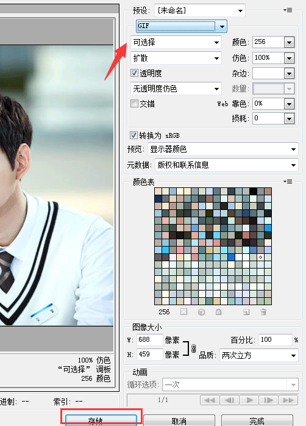306x426 pixels.
Task: Open the 循环选项 dropdown
Action: 230,384
